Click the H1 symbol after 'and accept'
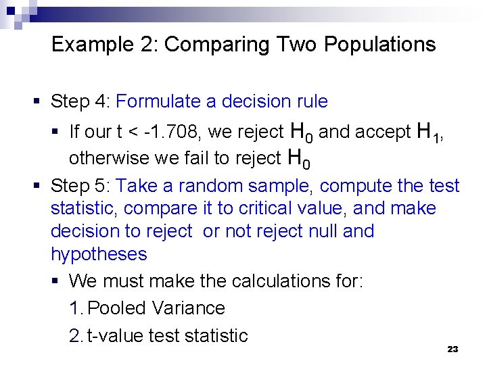The image size is (487, 365). coord(429,132)
